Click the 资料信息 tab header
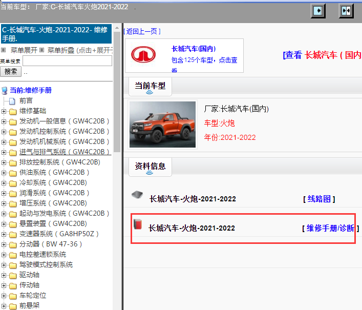Image resolution: width=362 pixels, height=310 pixels. click(150, 167)
